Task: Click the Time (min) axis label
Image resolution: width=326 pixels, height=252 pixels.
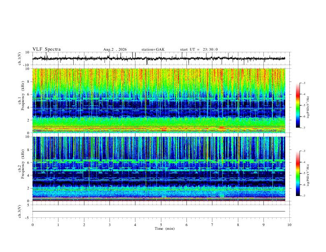Action: 165,229
